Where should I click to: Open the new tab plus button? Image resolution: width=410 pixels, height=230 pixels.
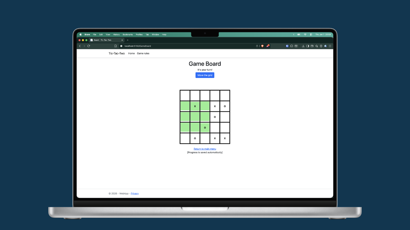point(128,40)
